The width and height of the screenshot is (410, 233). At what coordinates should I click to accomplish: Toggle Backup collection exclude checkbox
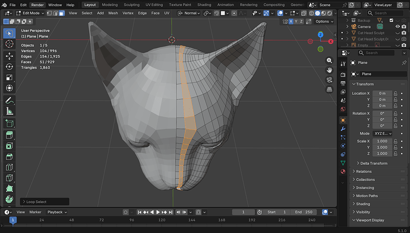[391, 20]
